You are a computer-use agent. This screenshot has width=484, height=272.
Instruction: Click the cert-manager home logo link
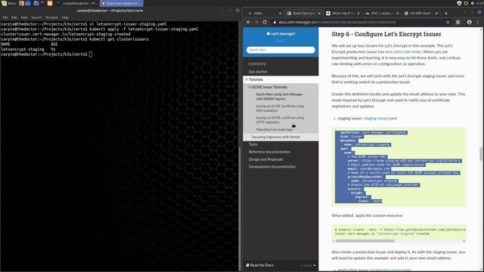[x=281, y=33]
